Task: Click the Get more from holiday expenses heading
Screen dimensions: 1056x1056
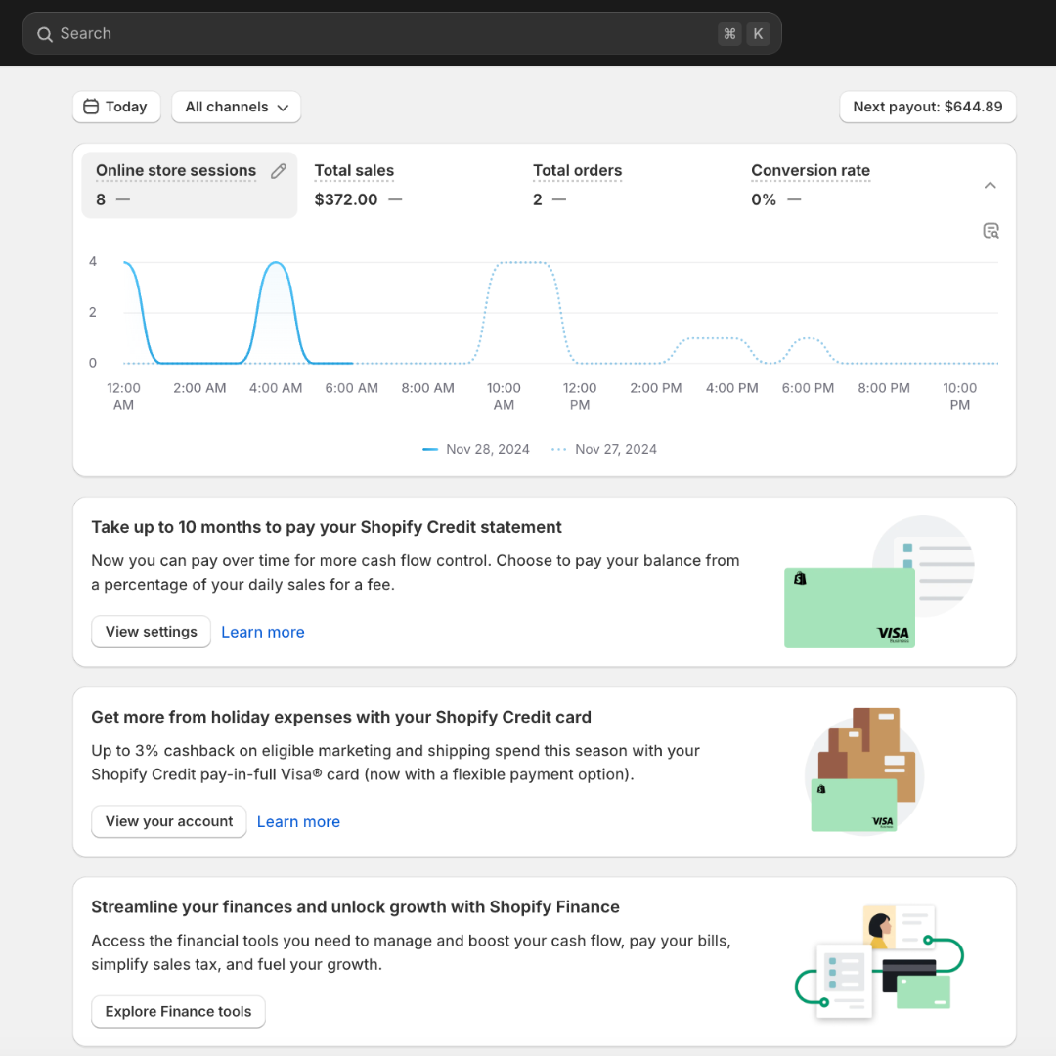Action: [x=341, y=718]
